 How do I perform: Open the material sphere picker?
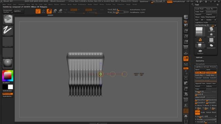click(x=8, y=63)
